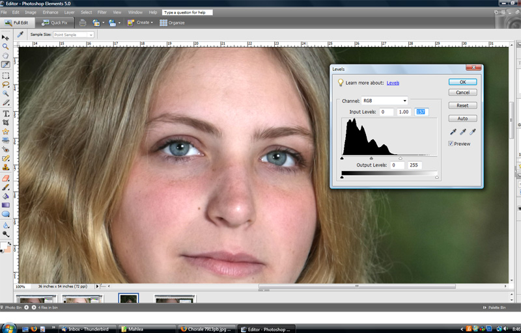Click the background color swatch
Image resolution: width=521 pixels, height=333 pixels.
pos(8,249)
